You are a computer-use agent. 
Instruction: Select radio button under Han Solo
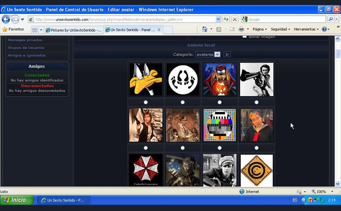146,148
